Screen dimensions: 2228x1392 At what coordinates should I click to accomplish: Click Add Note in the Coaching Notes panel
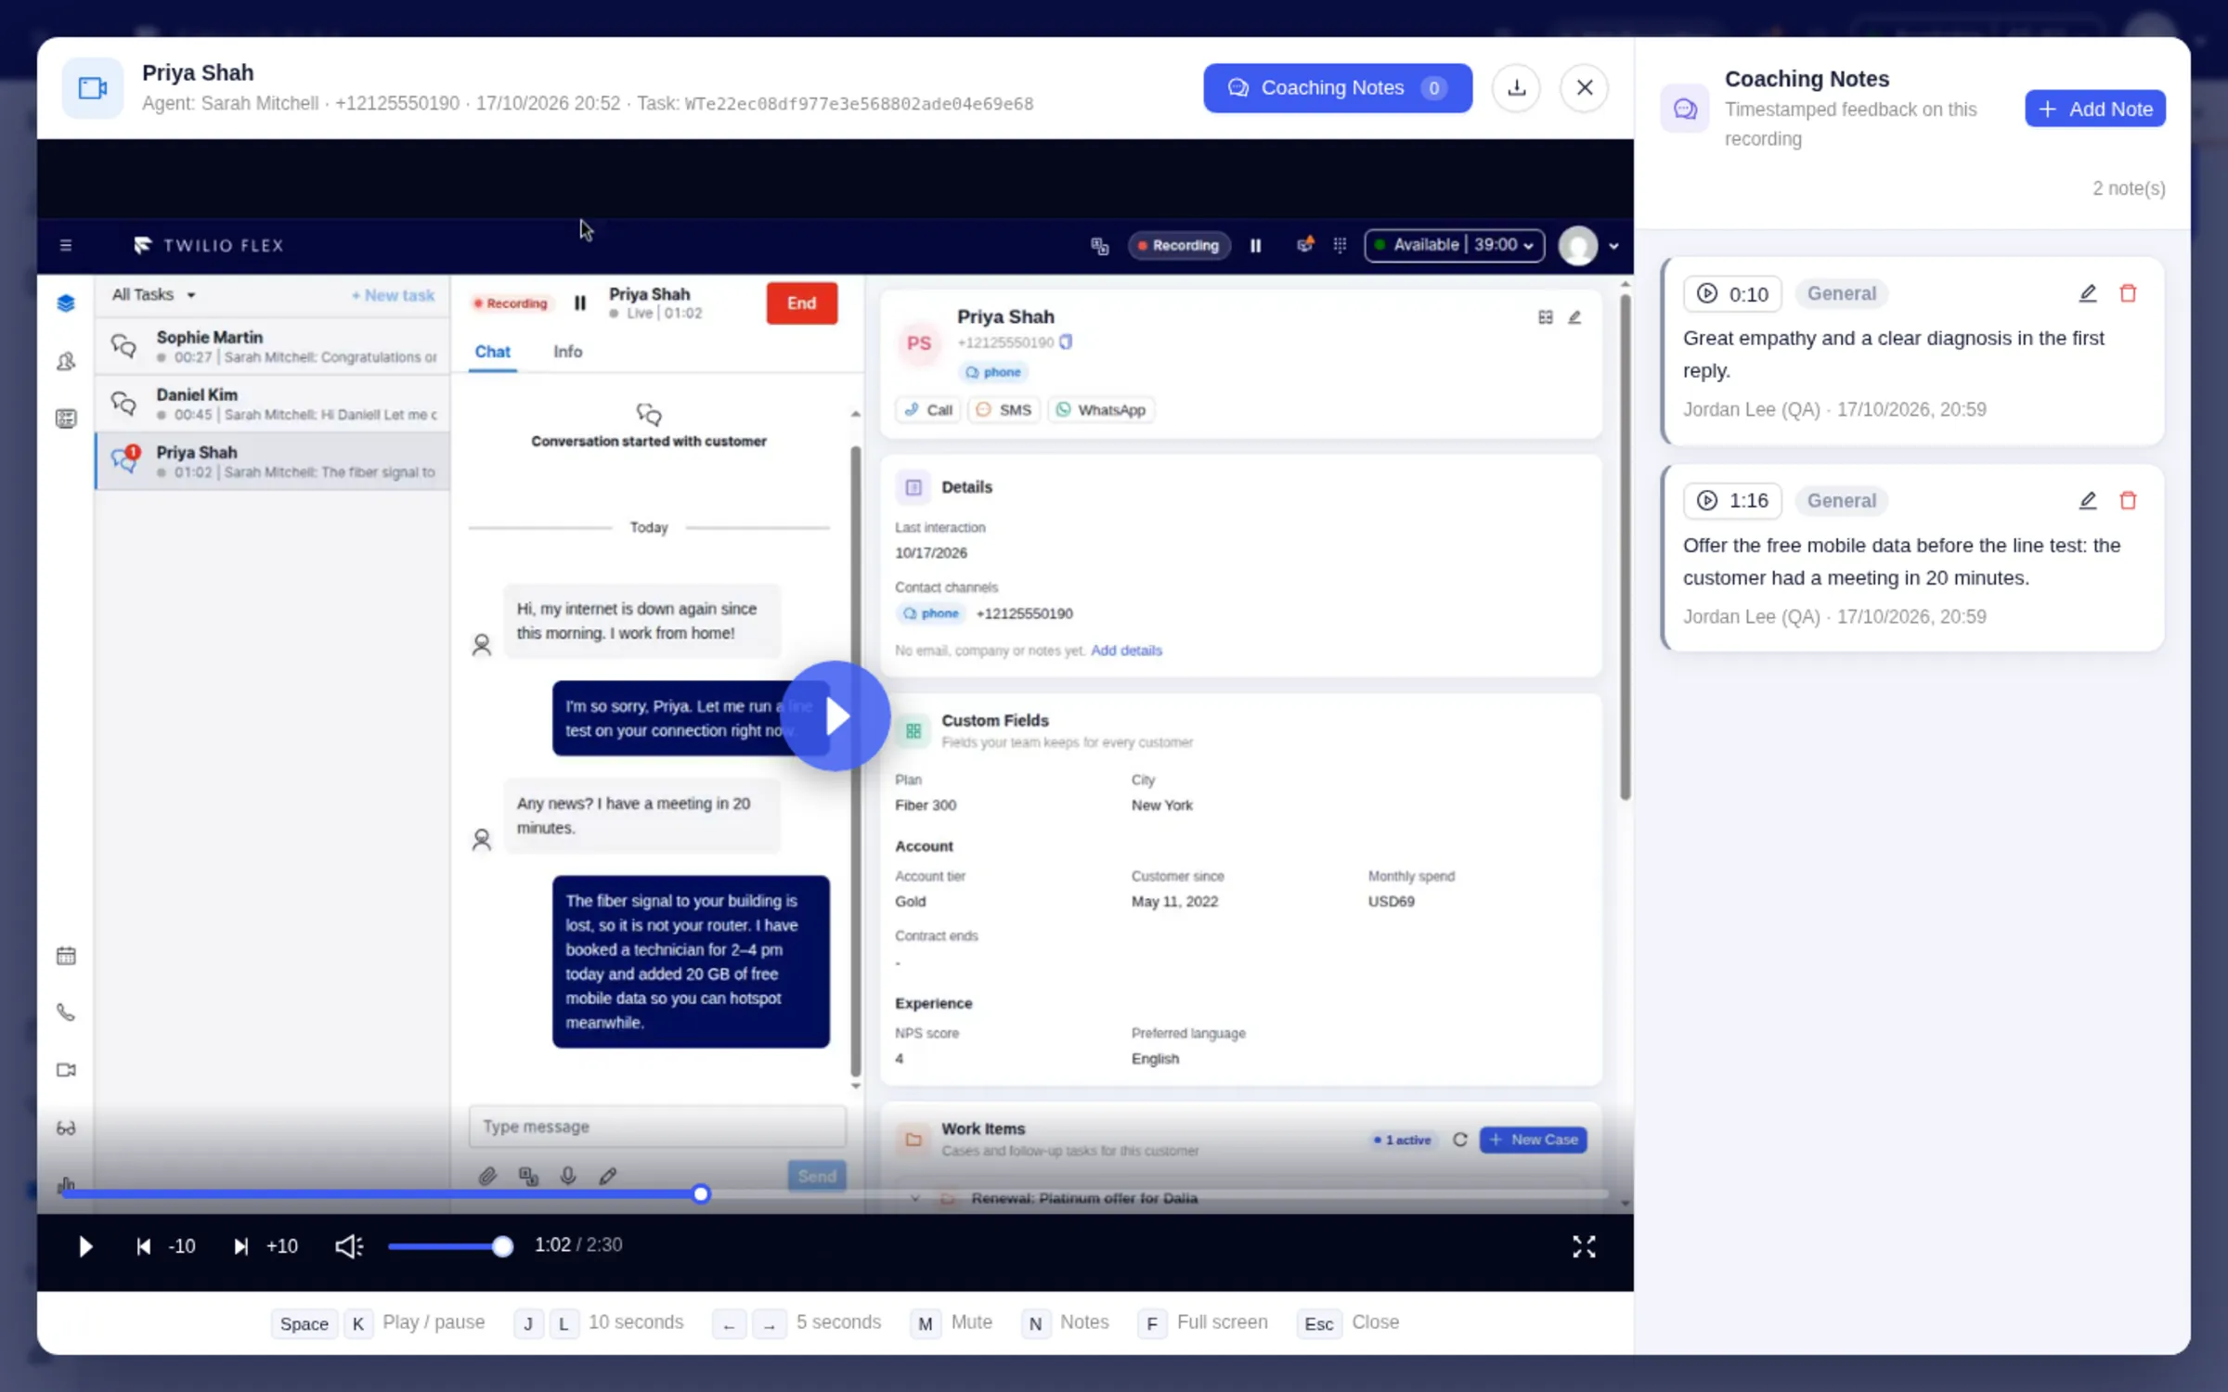pyautogui.click(x=2094, y=109)
